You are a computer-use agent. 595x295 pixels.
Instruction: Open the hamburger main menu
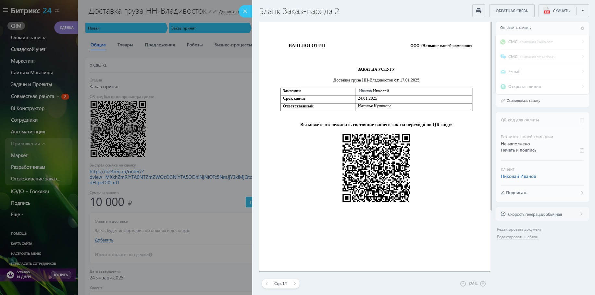pyautogui.click(x=5, y=10)
